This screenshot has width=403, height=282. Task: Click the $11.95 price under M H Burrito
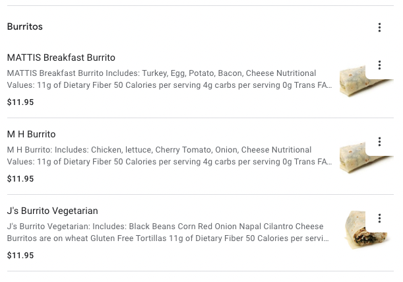pos(20,179)
